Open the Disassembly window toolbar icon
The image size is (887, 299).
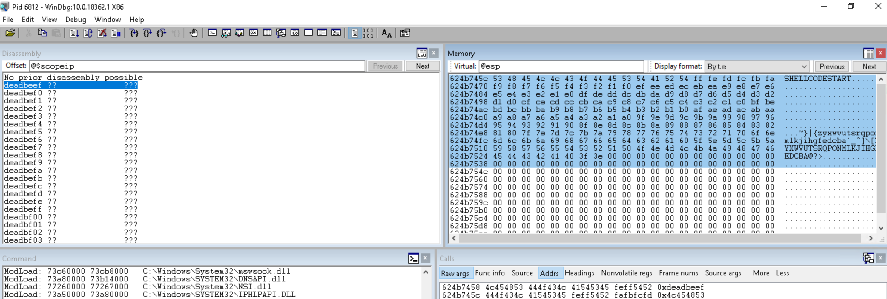coord(295,33)
